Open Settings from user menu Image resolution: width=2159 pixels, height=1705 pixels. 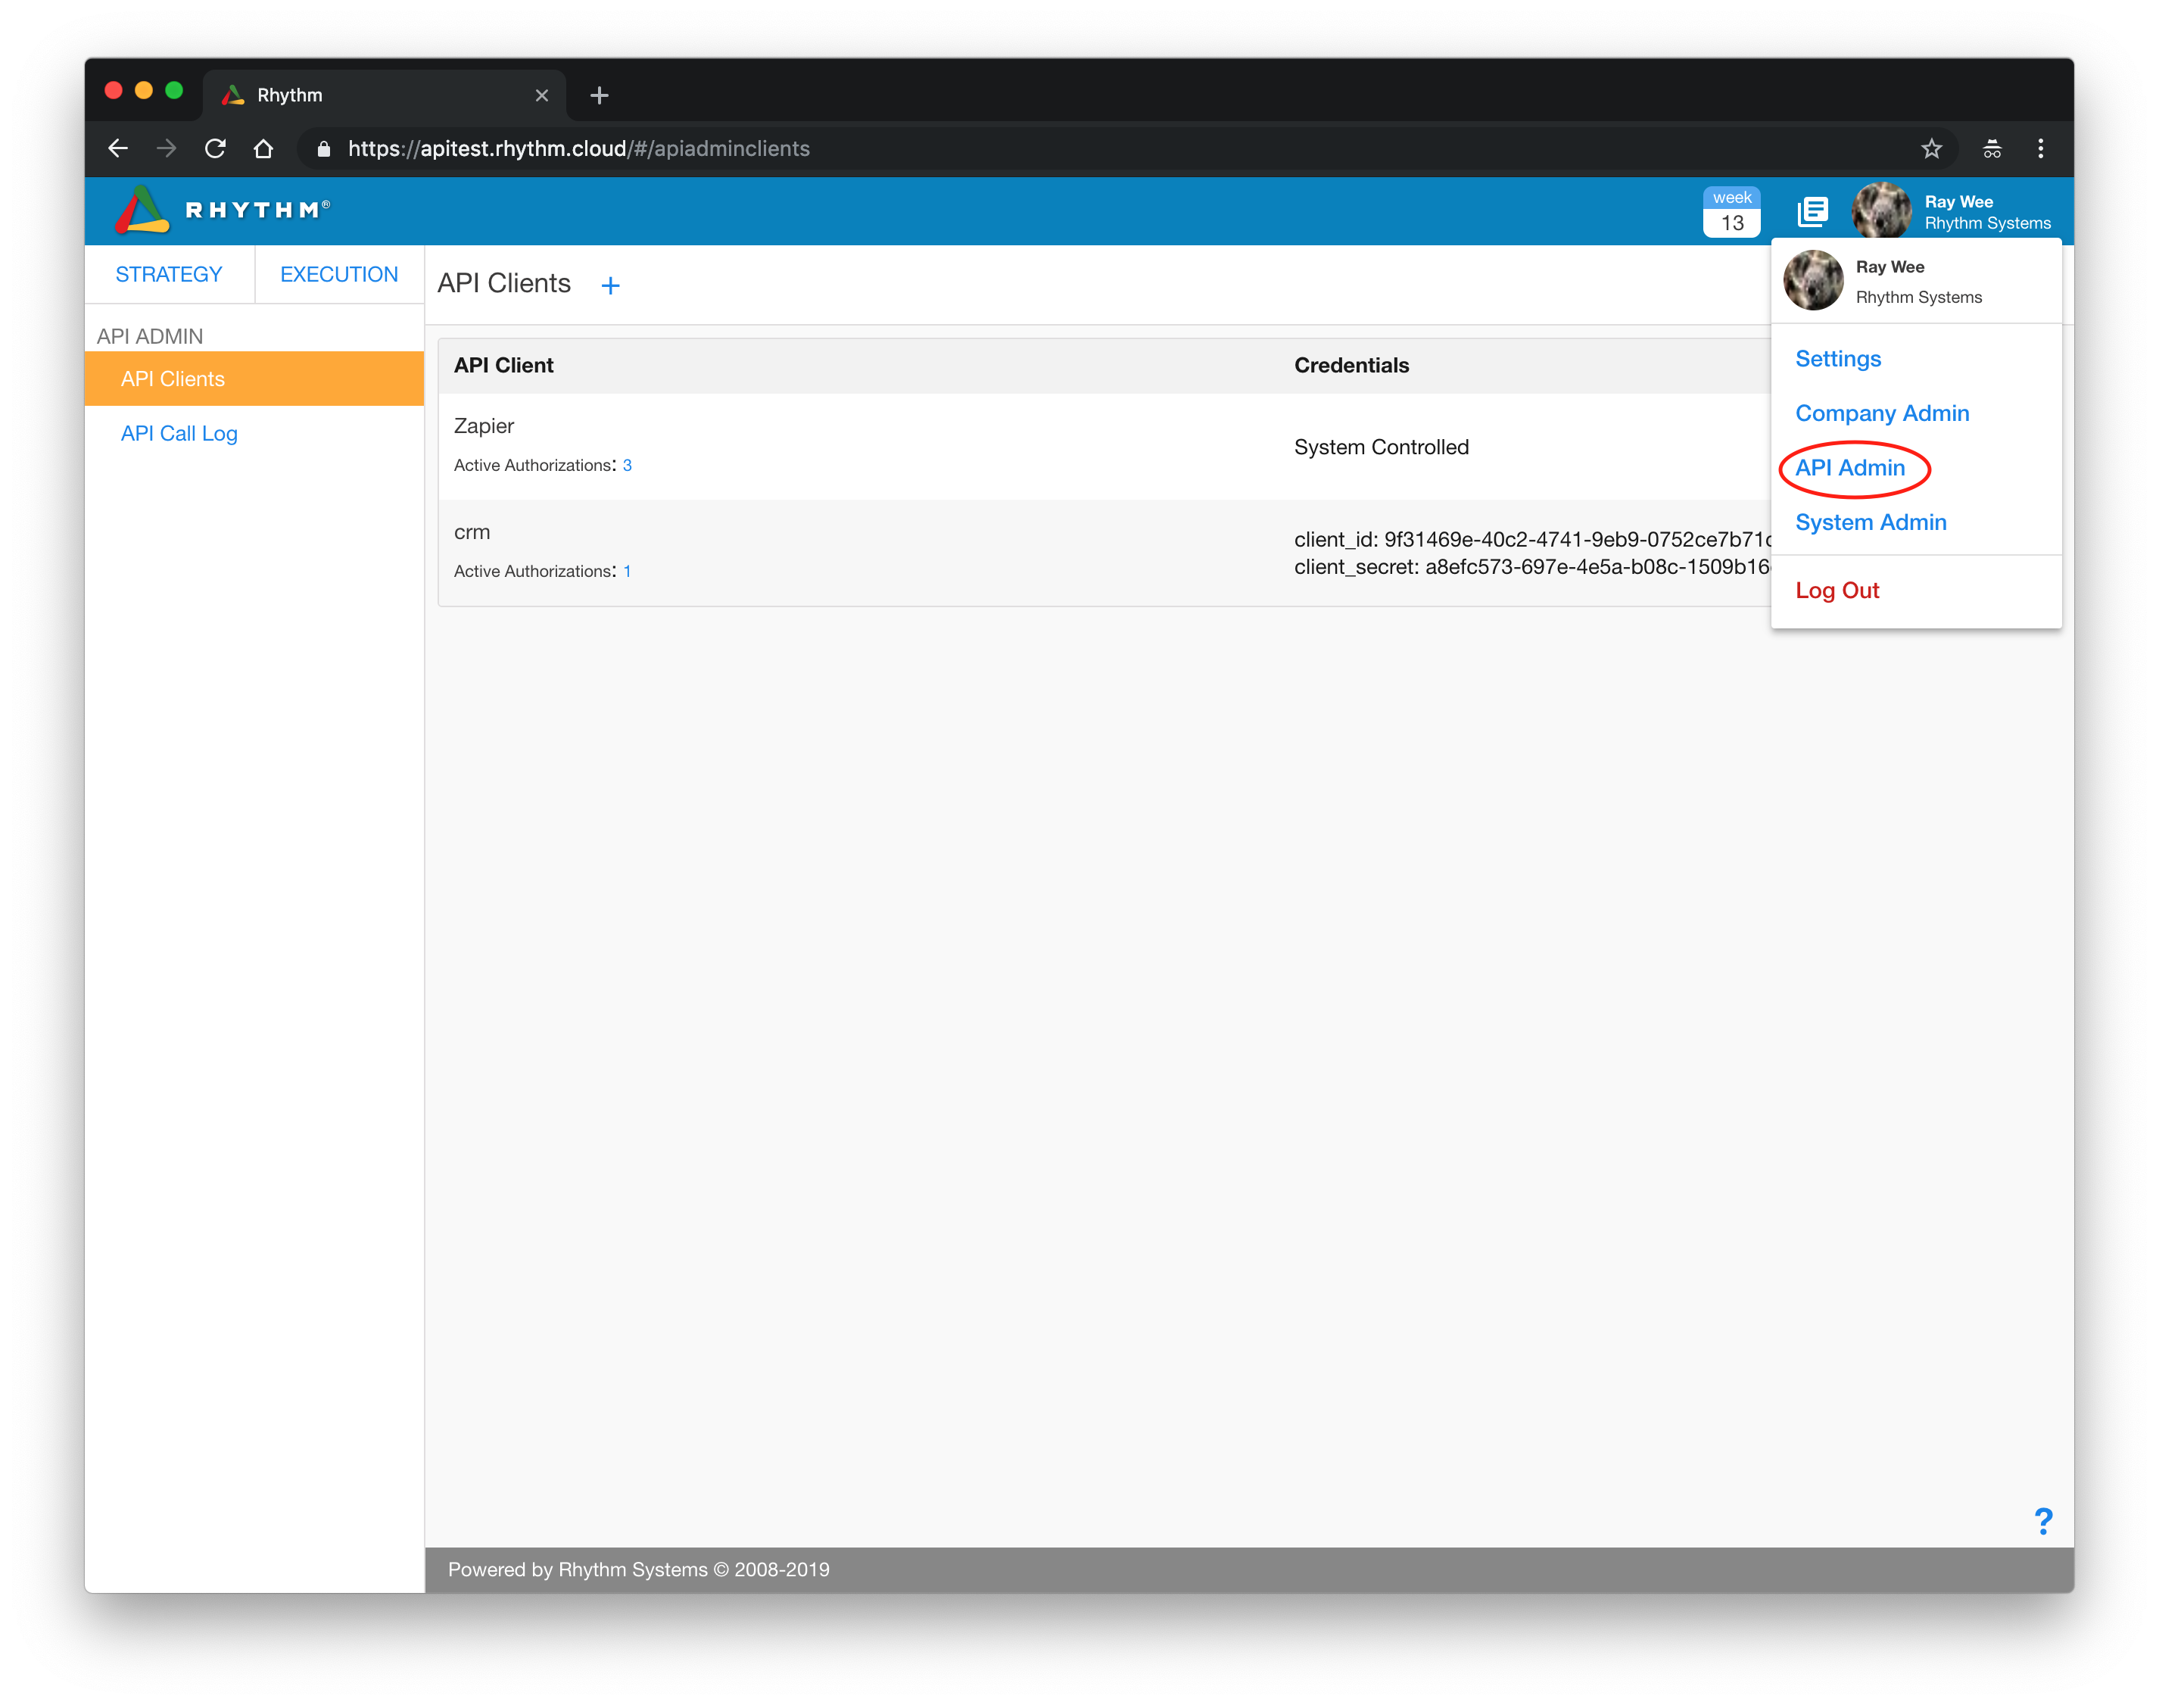pos(1837,358)
